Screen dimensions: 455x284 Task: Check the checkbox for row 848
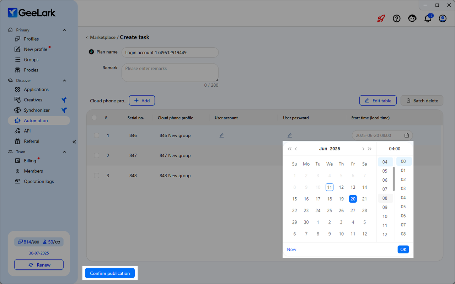96,176
